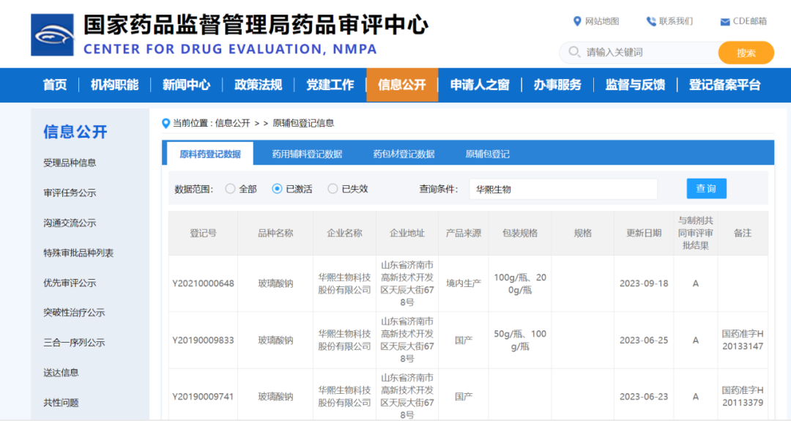Open the 政策法规 navigation menu

click(x=258, y=85)
